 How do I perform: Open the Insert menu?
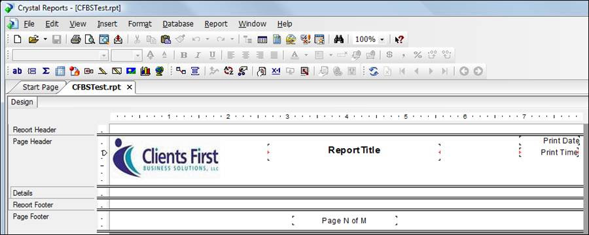[x=107, y=23]
